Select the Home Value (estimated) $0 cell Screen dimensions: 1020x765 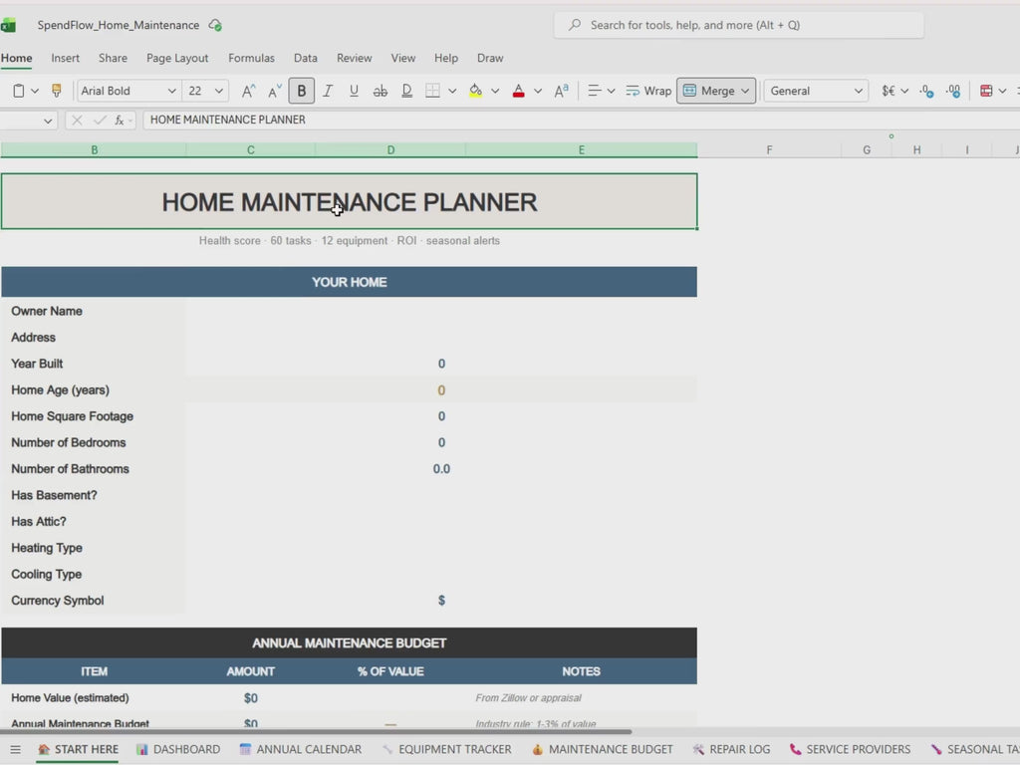[x=250, y=698]
